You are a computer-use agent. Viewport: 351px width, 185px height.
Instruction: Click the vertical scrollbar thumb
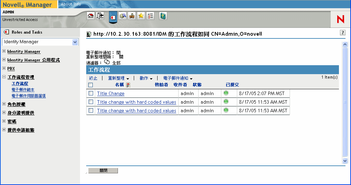point(345,102)
